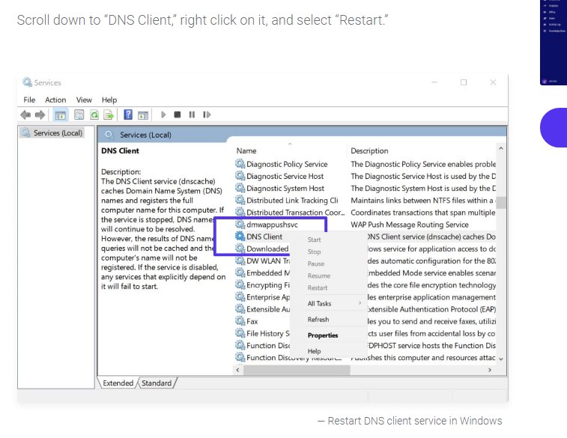Select Diagnostic Service Host name
Screen dimensions: 567x438
pos(285,177)
